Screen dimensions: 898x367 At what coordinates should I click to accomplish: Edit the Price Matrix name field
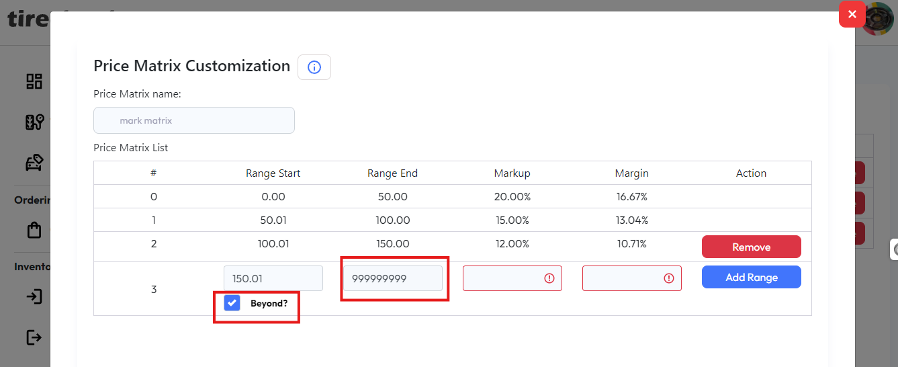tap(194, 120)
